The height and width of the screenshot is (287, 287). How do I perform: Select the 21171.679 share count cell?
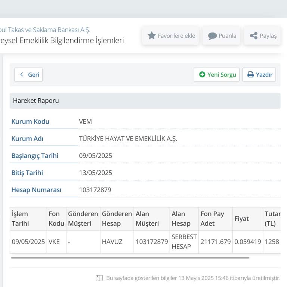pyautogui.click(x=216, y=242)
